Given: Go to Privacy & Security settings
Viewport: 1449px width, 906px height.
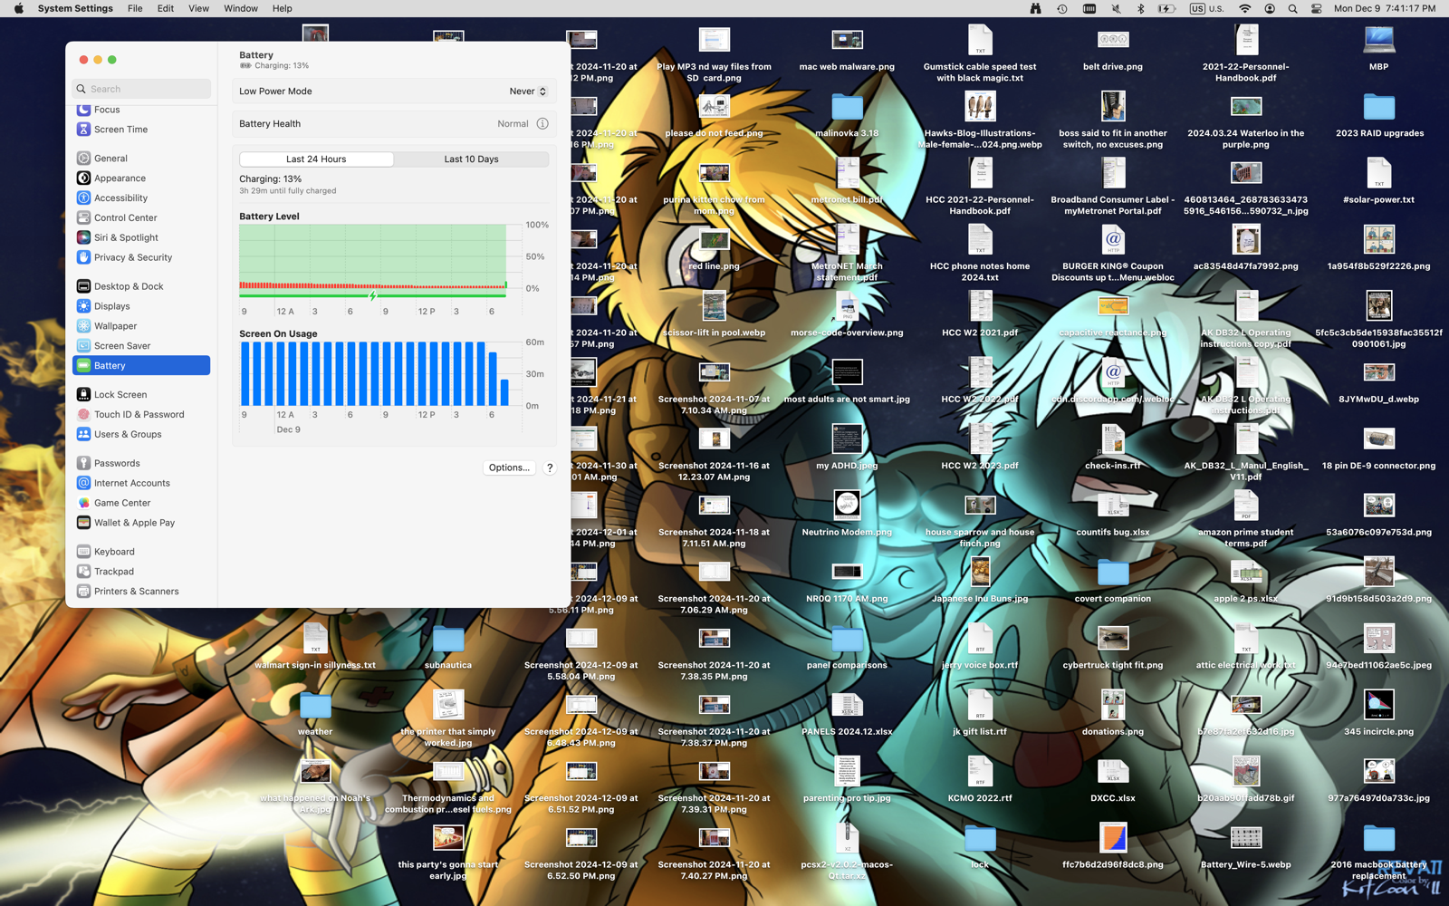Looking at the screenshot, I should pos(132,257).
